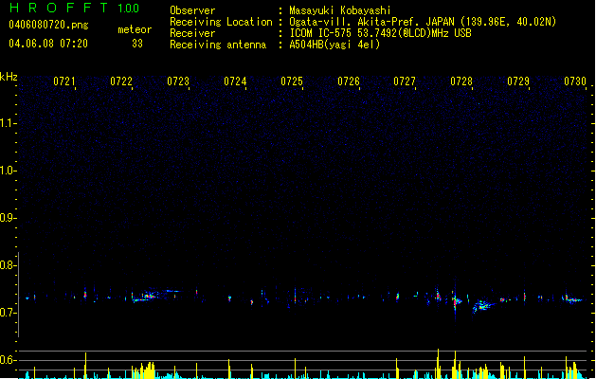
Task: Click the 0722 time marker
Action: click(121, 81)
